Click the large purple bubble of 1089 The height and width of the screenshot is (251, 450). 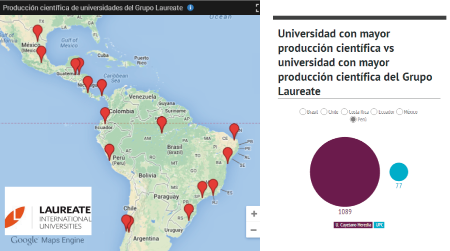click(x=344, y=172)
